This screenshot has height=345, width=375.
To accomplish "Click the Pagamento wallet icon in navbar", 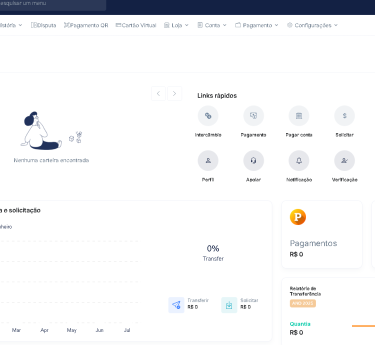I will click(238, 25).
